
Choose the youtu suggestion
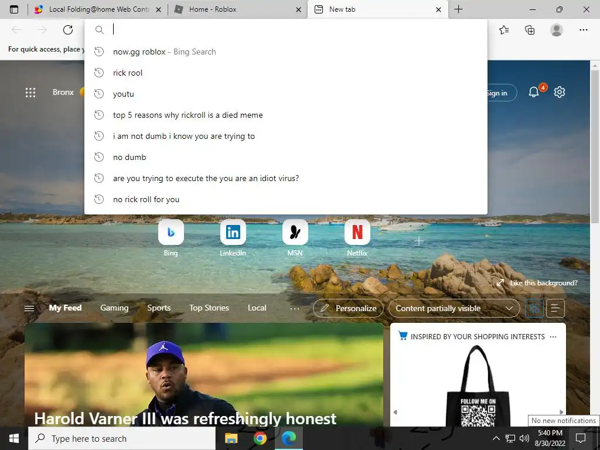point(286,94)
